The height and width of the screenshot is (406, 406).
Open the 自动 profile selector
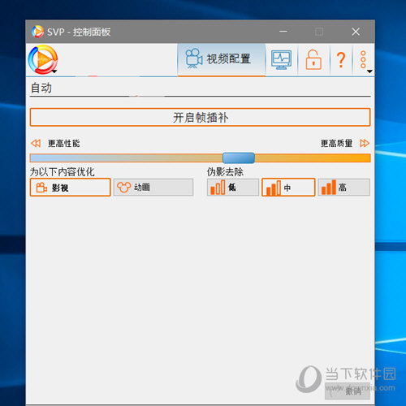tap(200, 89)
